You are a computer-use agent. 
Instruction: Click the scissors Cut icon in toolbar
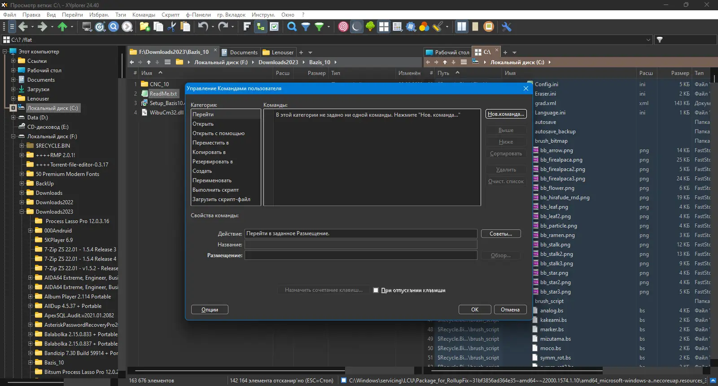point(171,27)
